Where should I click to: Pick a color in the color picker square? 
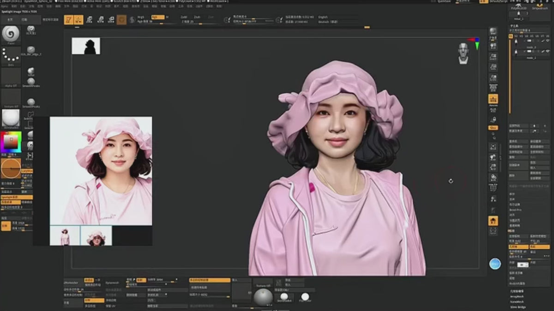[x=11, y=141]
